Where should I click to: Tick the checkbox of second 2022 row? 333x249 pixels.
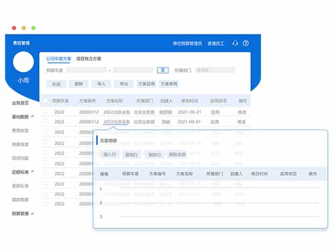click(x=45, y=121)
